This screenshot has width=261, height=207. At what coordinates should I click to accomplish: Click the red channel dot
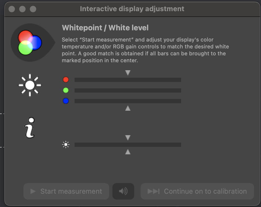[66, 80]
